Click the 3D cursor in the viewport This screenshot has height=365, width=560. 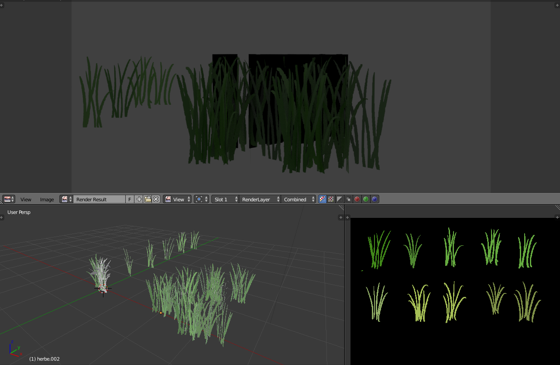pos(103,288)
